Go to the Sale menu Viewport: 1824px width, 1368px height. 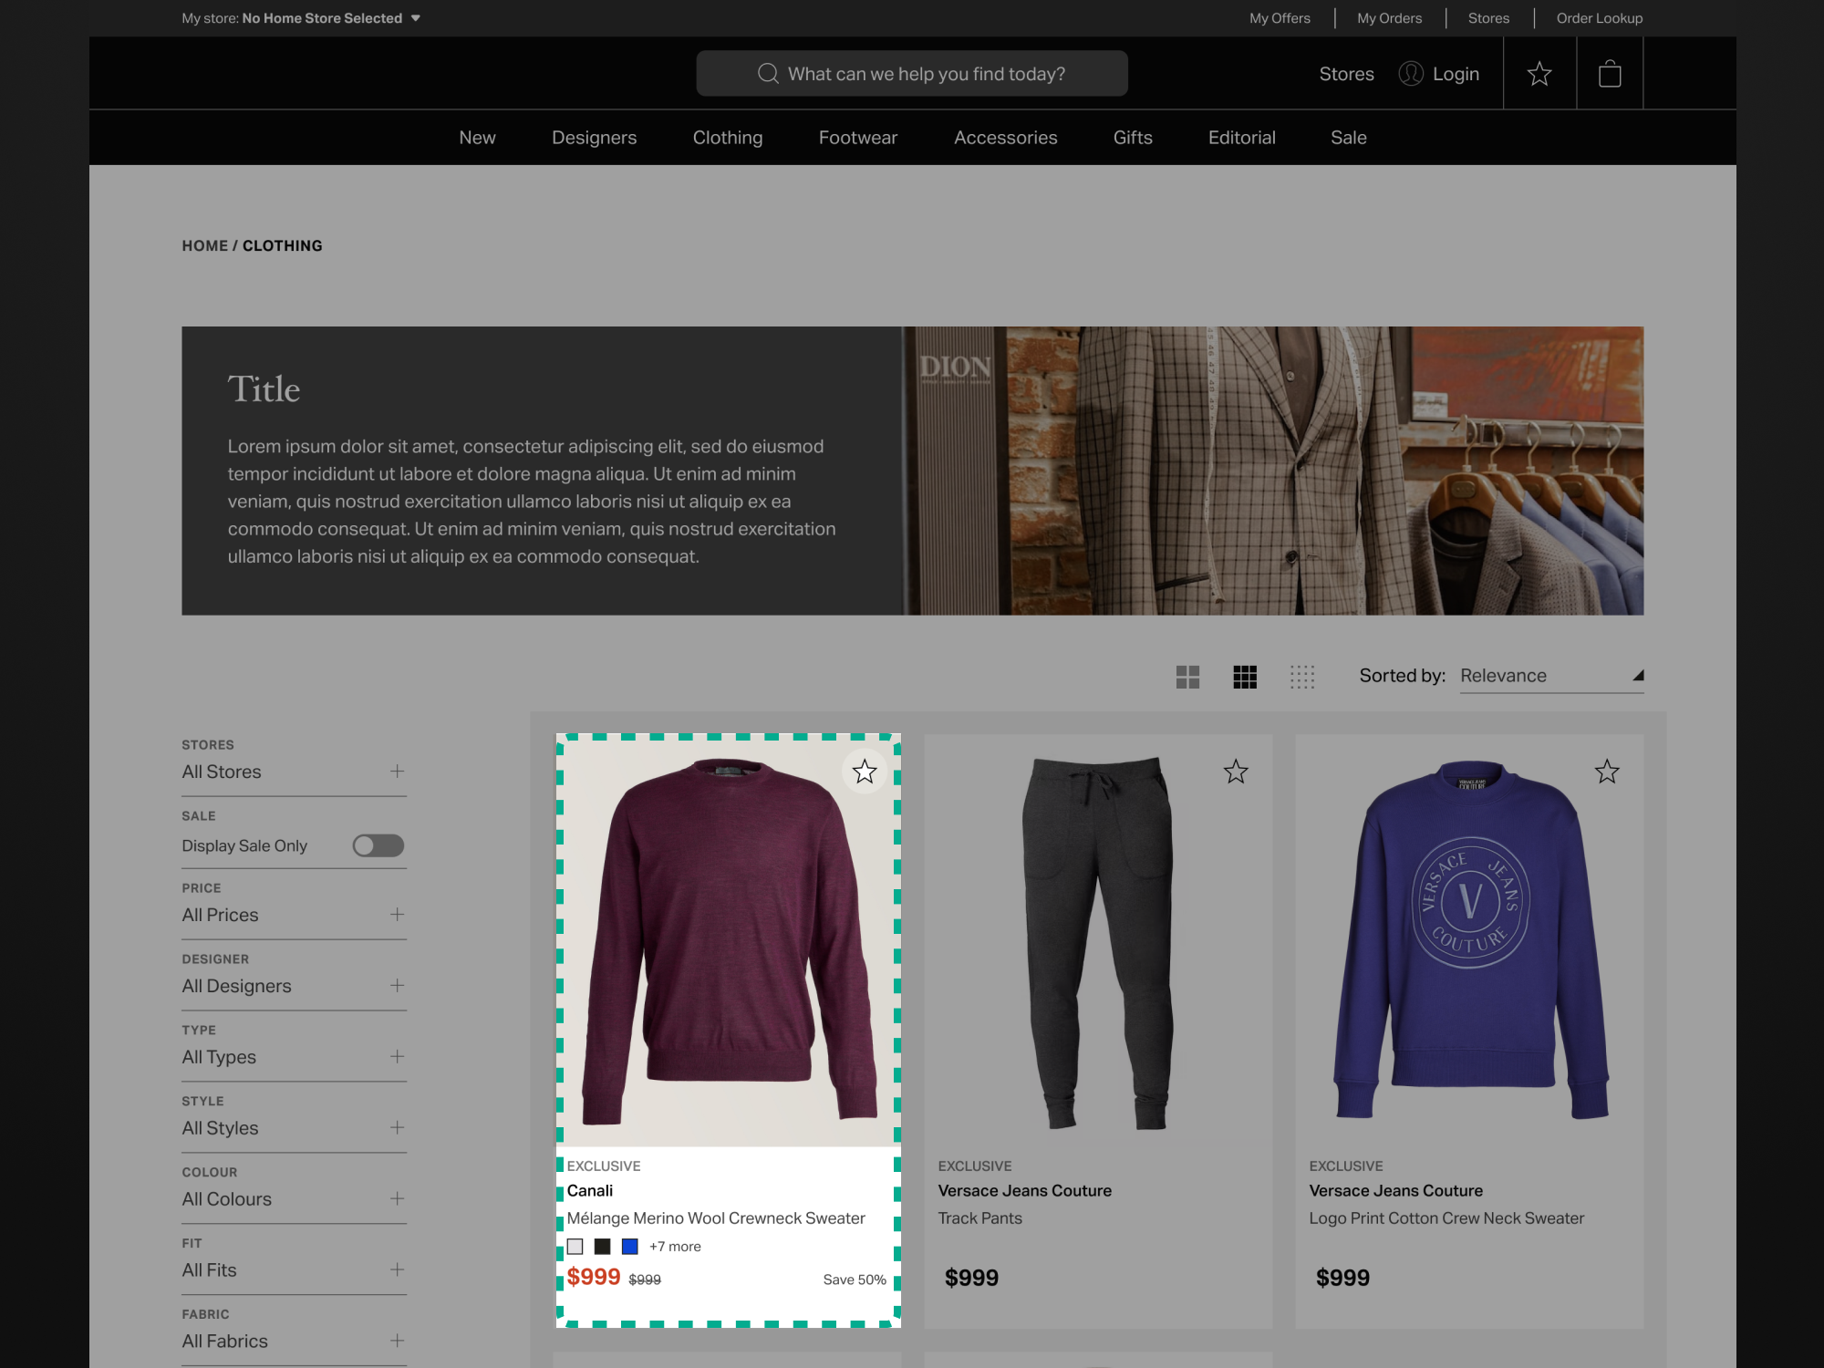(x=1348, y=138)
